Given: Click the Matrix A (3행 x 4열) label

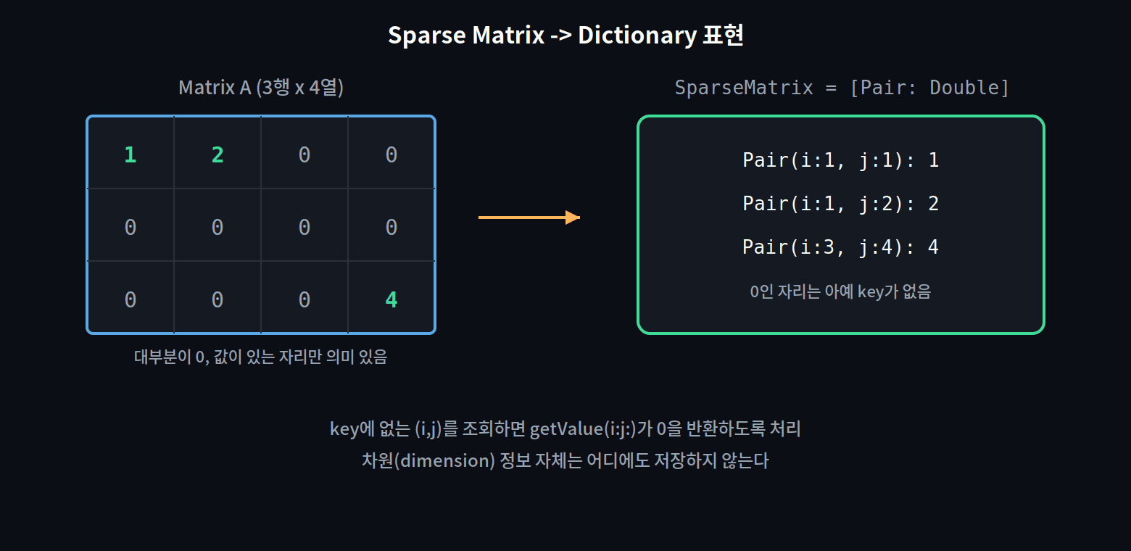Looking at the screenshot, I should tap(261, 88).
